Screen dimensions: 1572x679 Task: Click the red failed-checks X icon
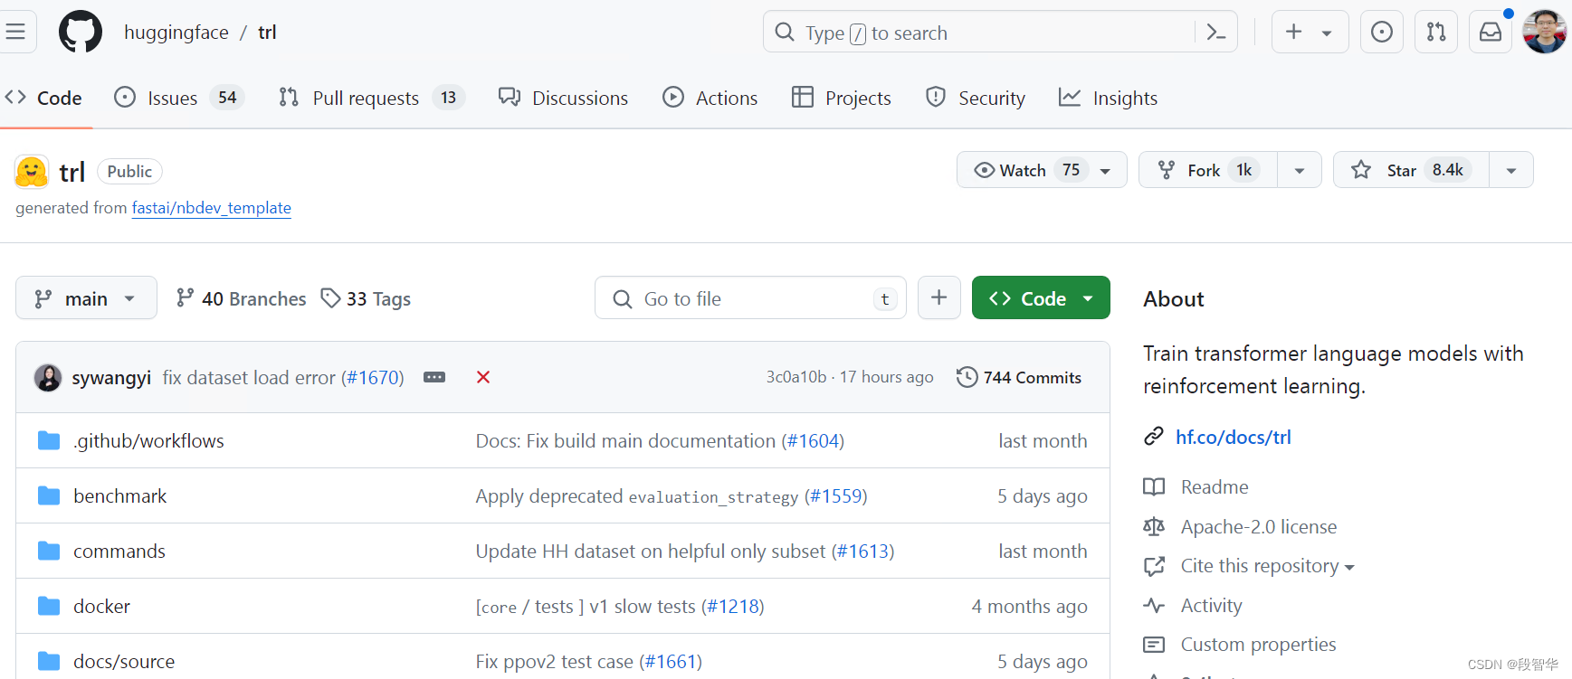[483, 377]
